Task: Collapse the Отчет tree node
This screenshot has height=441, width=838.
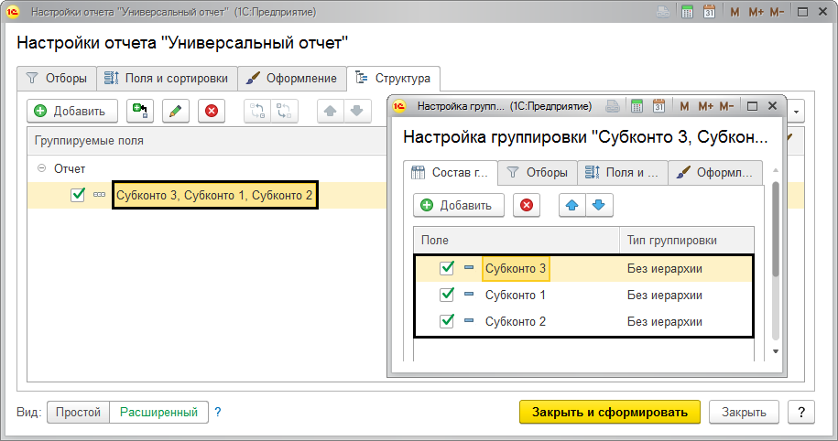Action: (40, 169)
